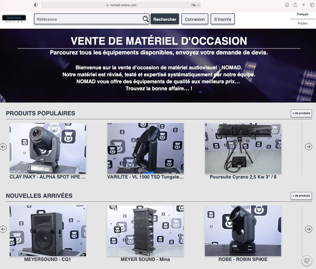The width and height of the screenshot is (316, 269).
Task: Switch language to Français
Action: 302,14
